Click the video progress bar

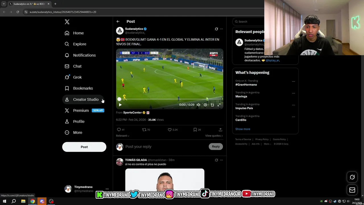click(169, 99)
